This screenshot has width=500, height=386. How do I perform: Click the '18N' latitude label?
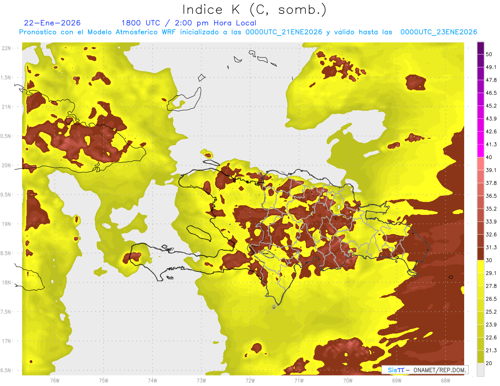pos(7,283)
